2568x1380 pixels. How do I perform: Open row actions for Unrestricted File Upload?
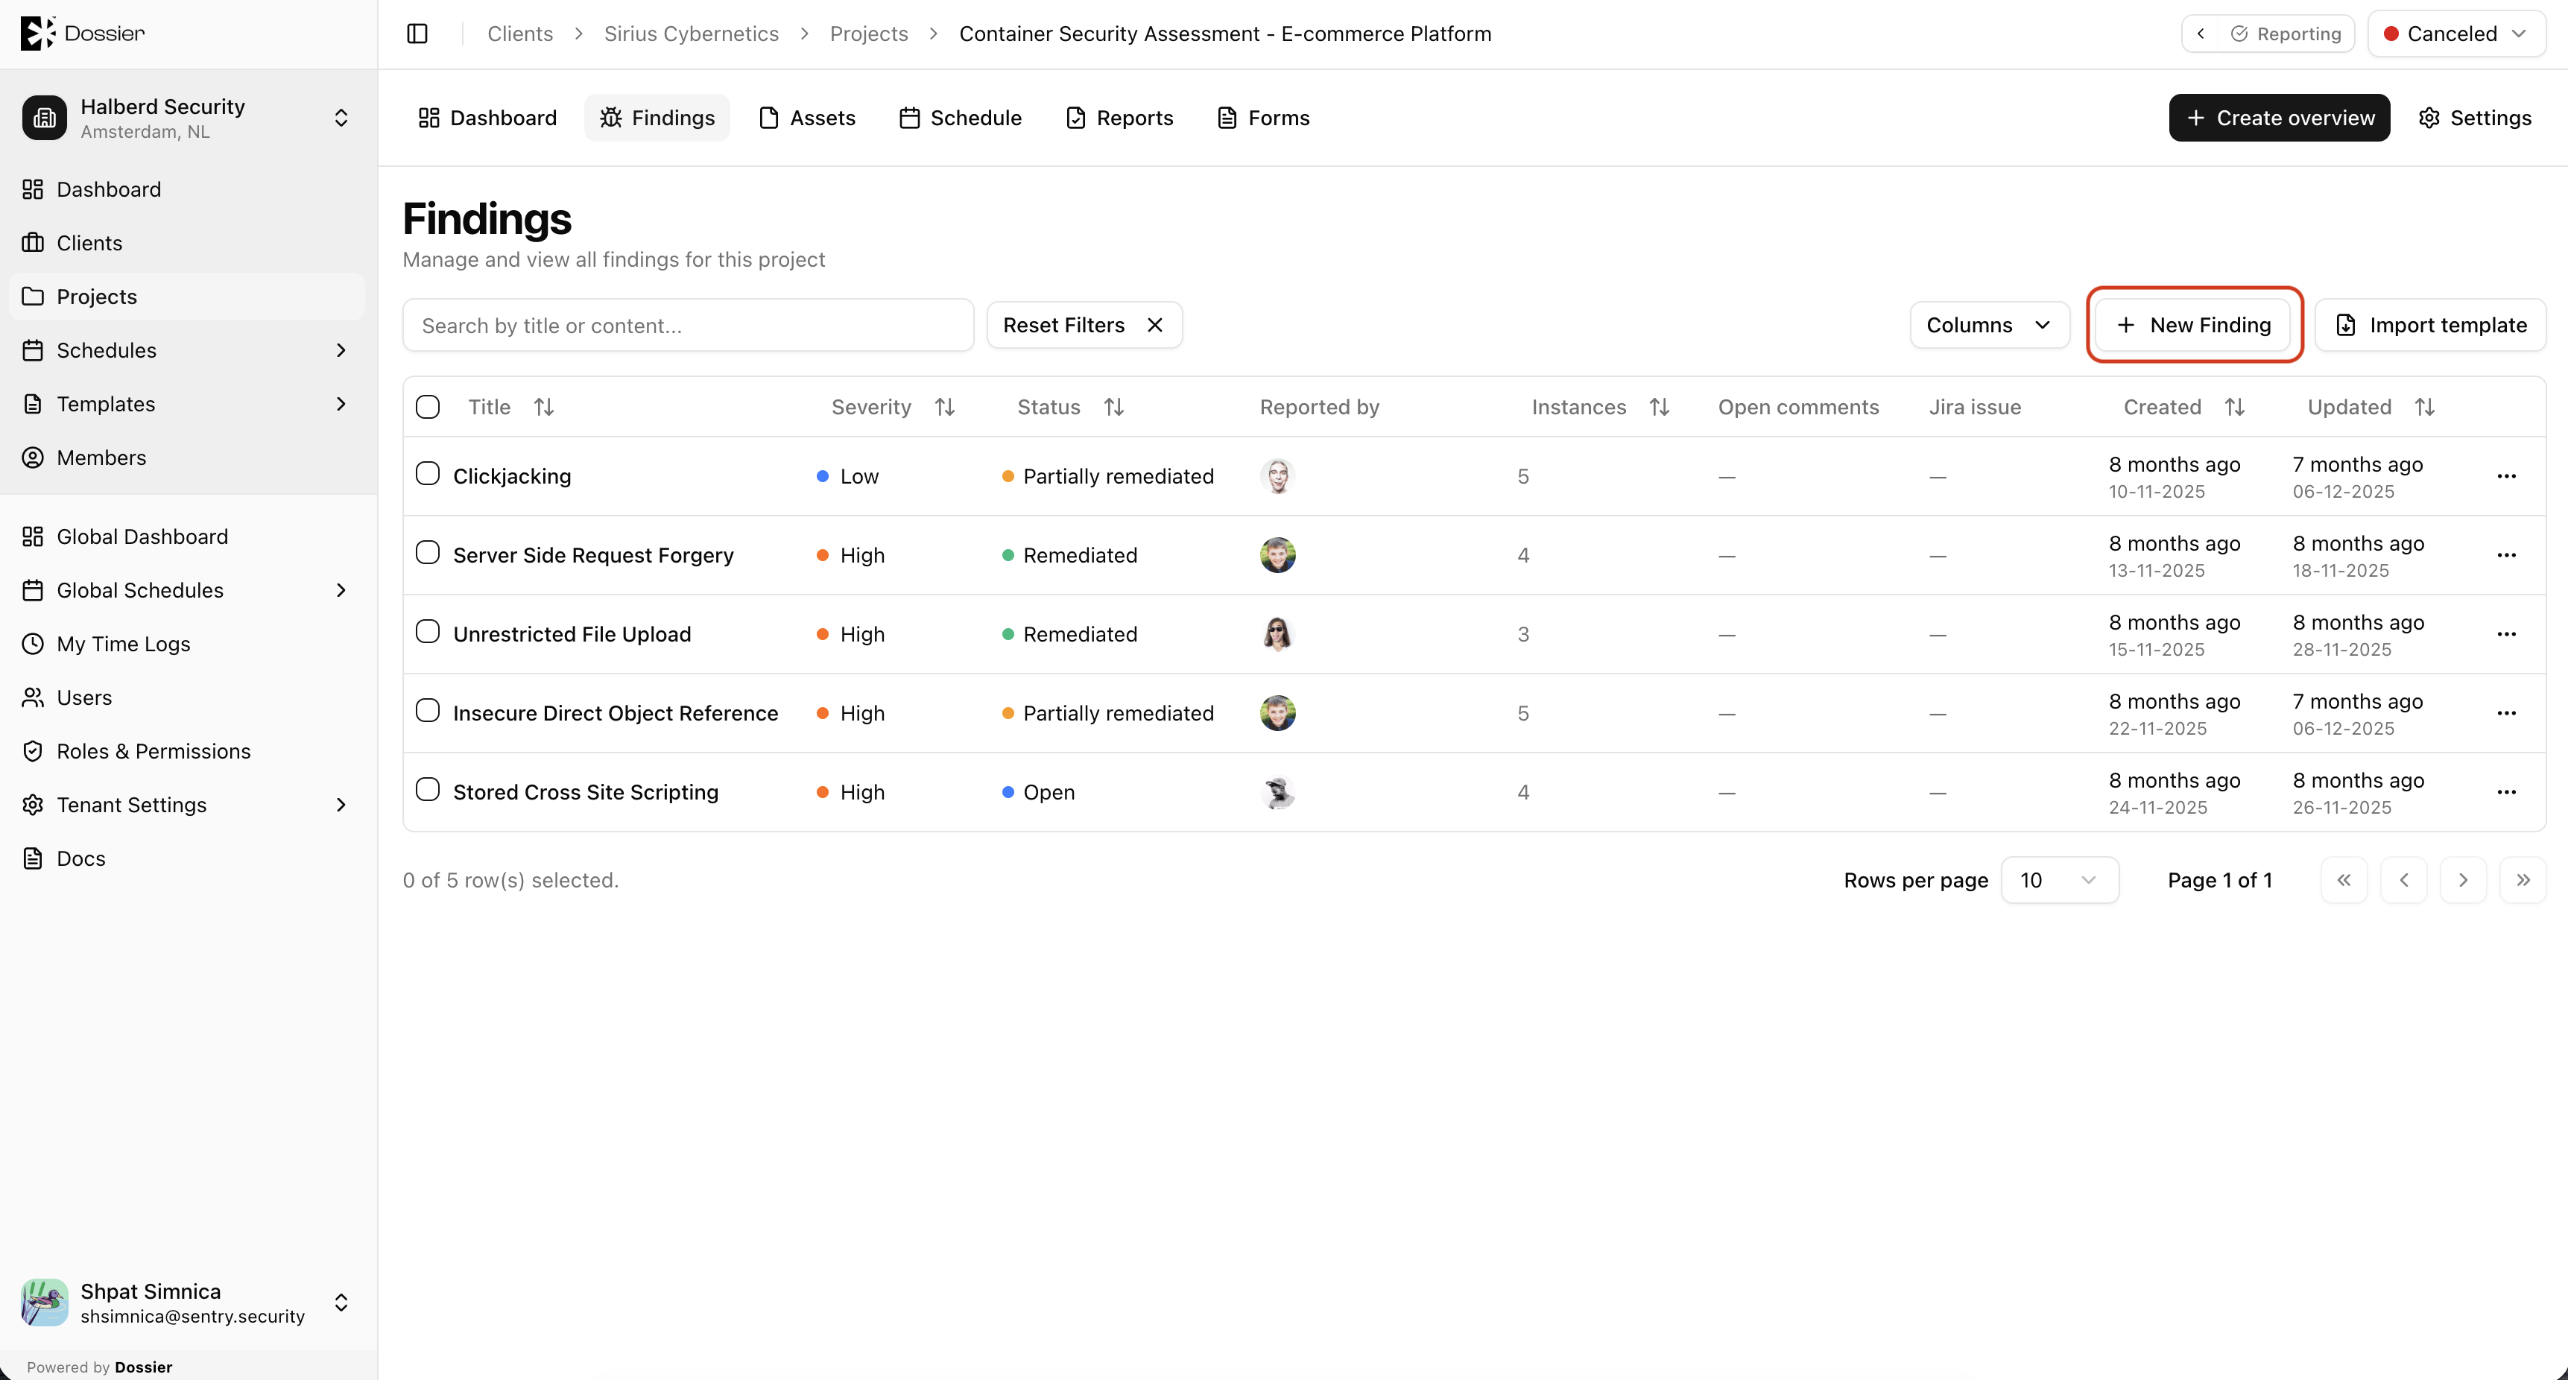[2507, 634]
